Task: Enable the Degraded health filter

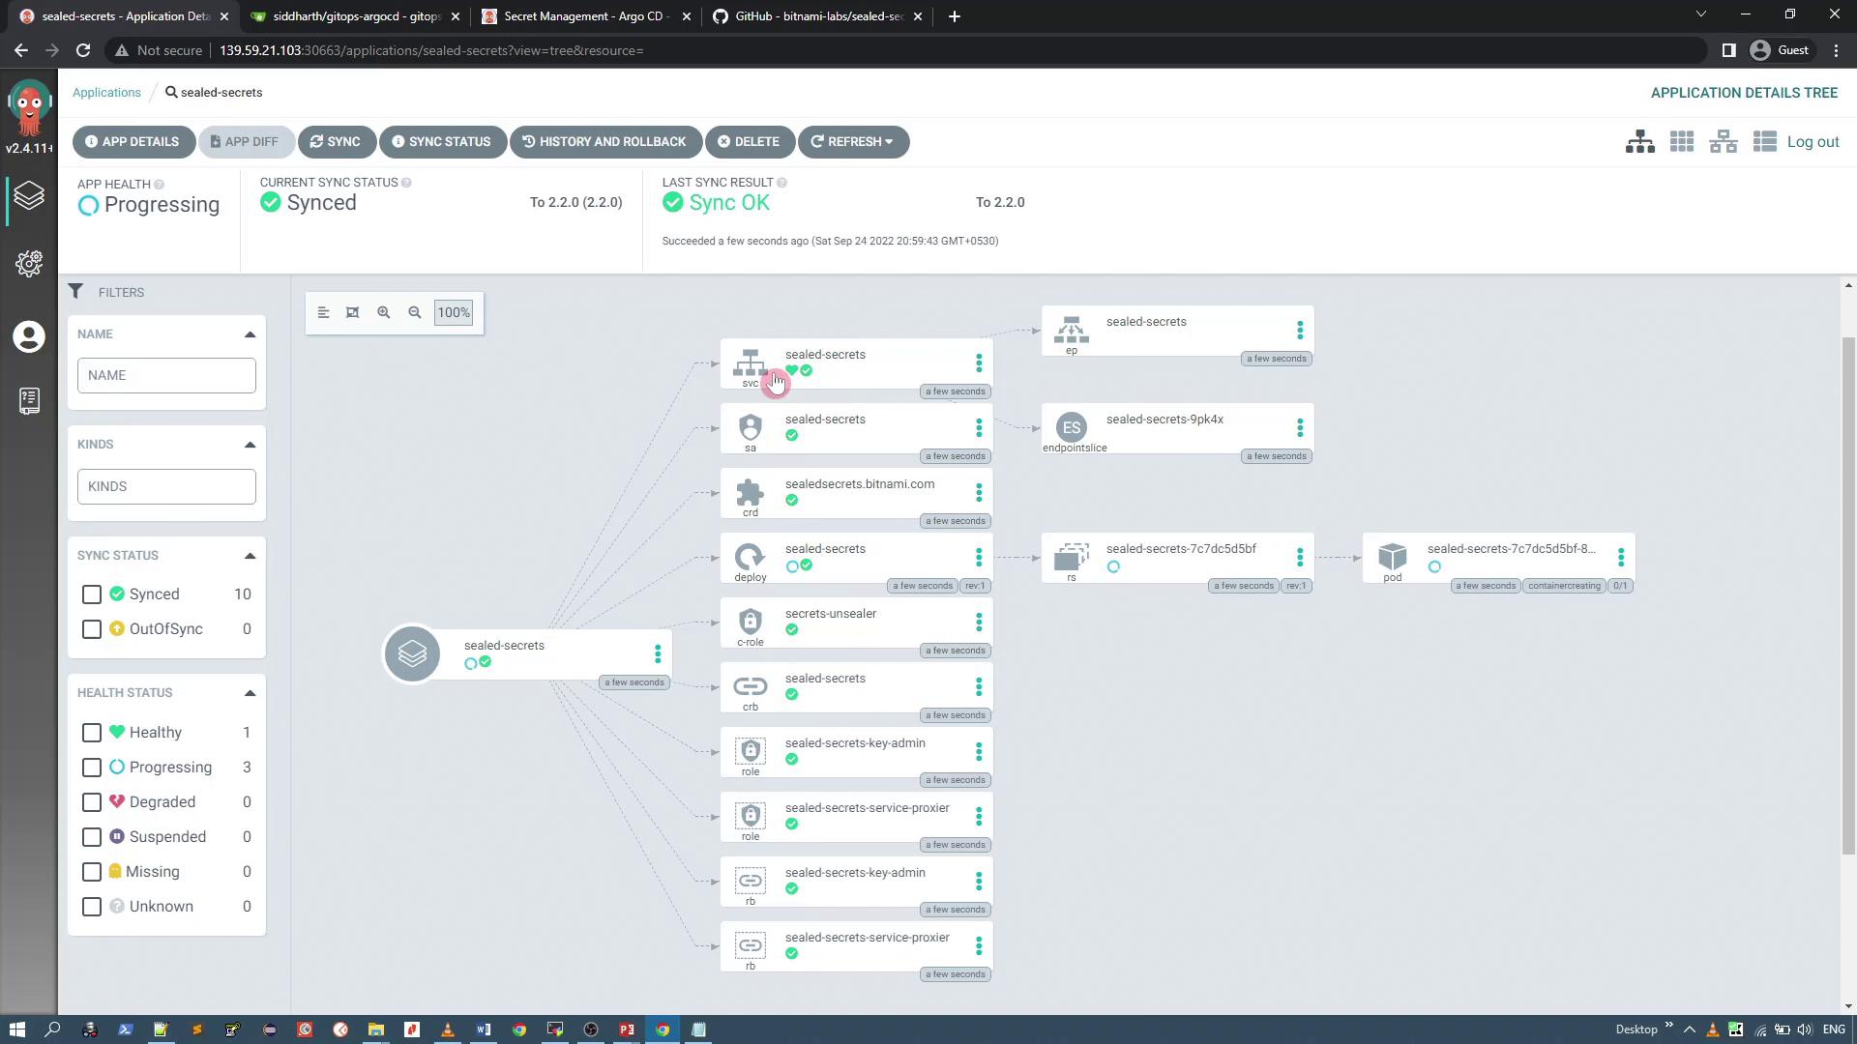Action: [92, 802]
